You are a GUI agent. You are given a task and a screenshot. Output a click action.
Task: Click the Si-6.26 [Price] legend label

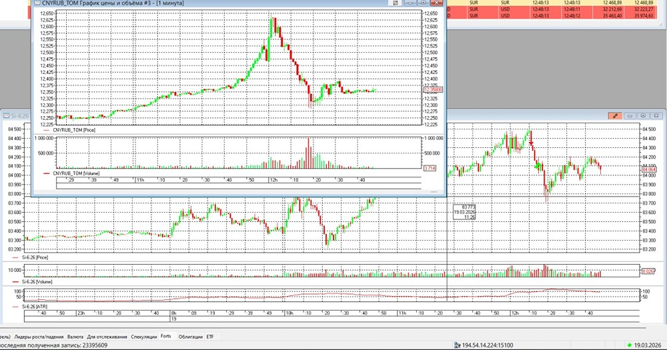pos(35,257)
